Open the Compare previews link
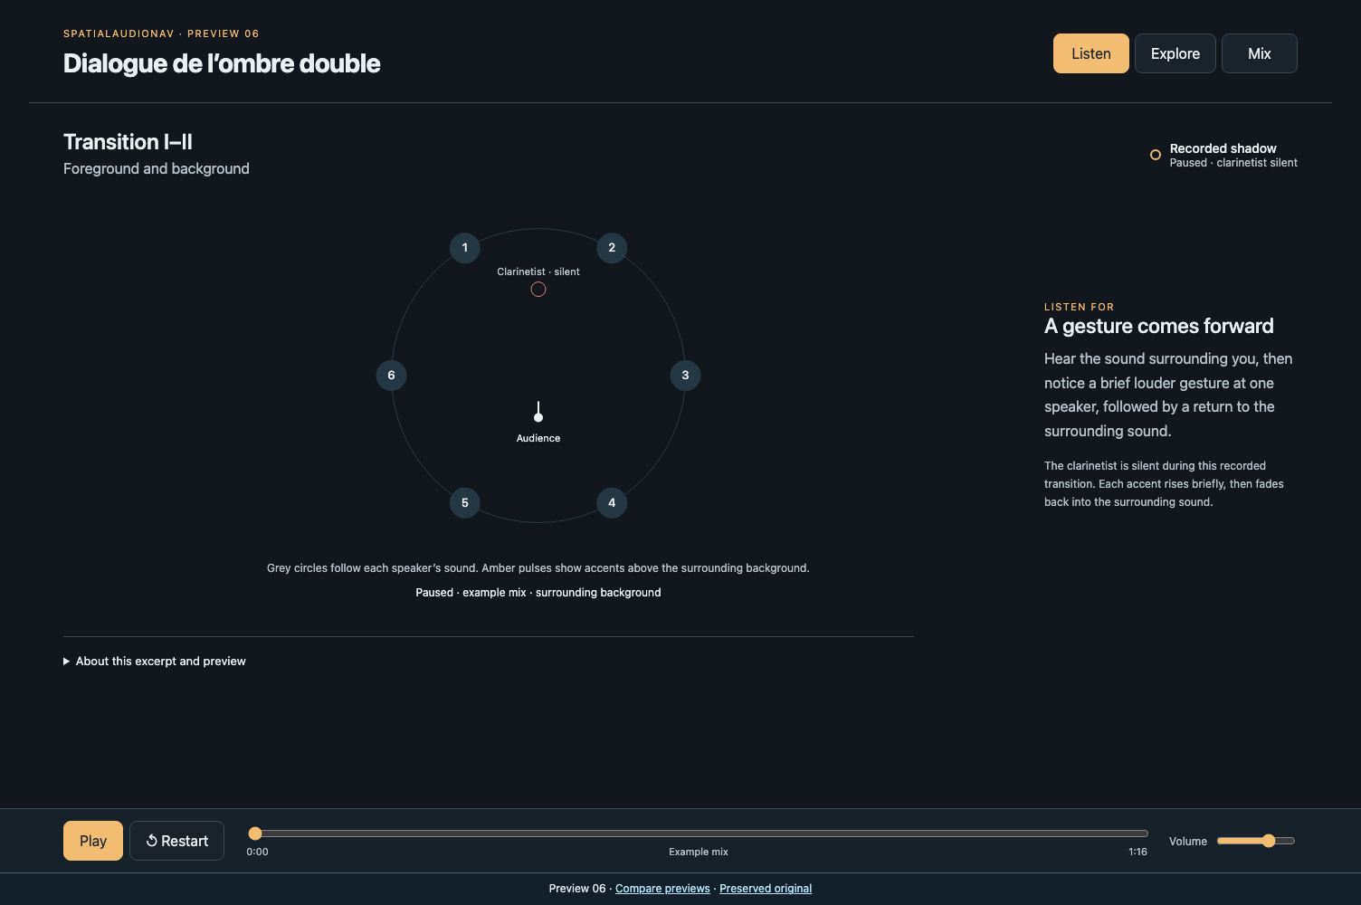1361x905 pixels. (662, 889)
